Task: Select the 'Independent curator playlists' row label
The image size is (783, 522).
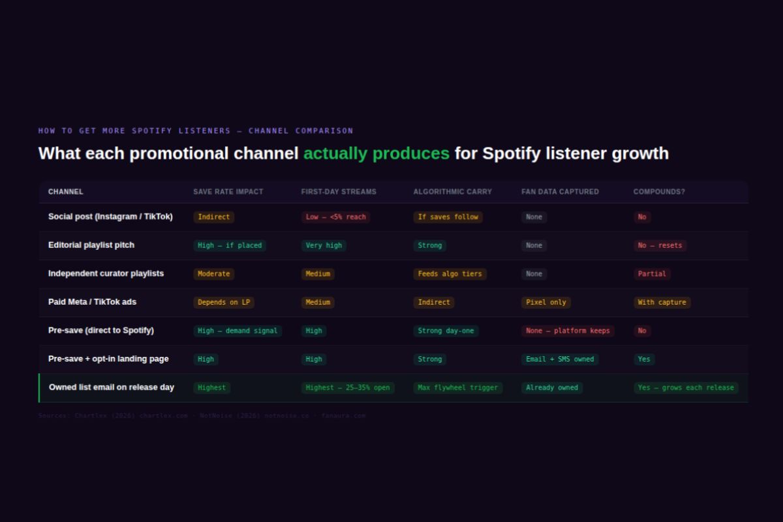Action: [106, 273]
